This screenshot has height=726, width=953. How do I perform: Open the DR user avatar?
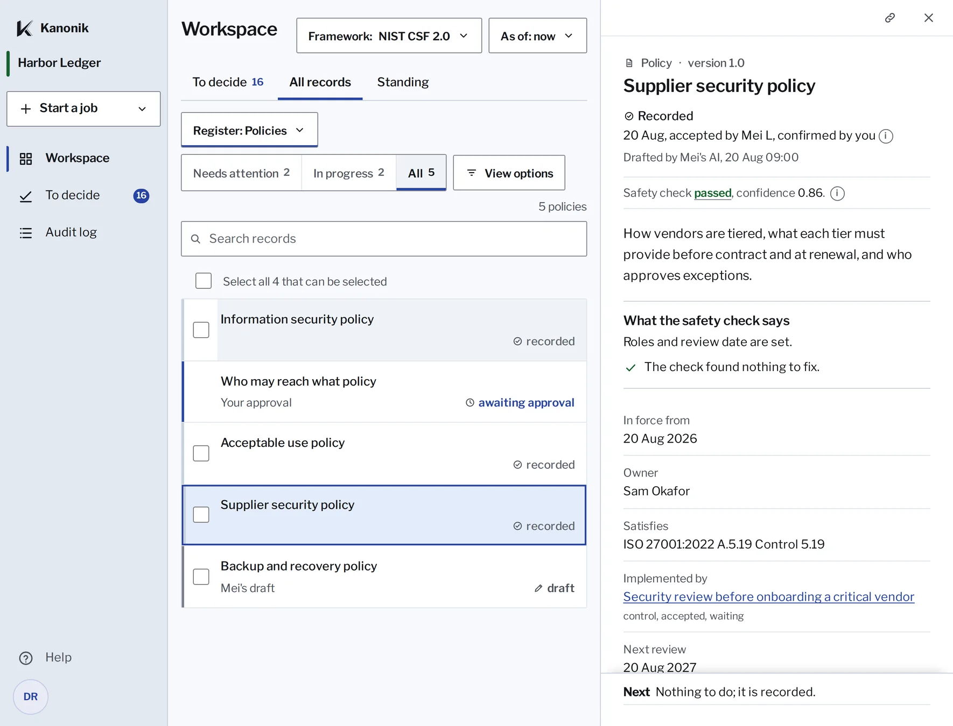tap(31, 697)
